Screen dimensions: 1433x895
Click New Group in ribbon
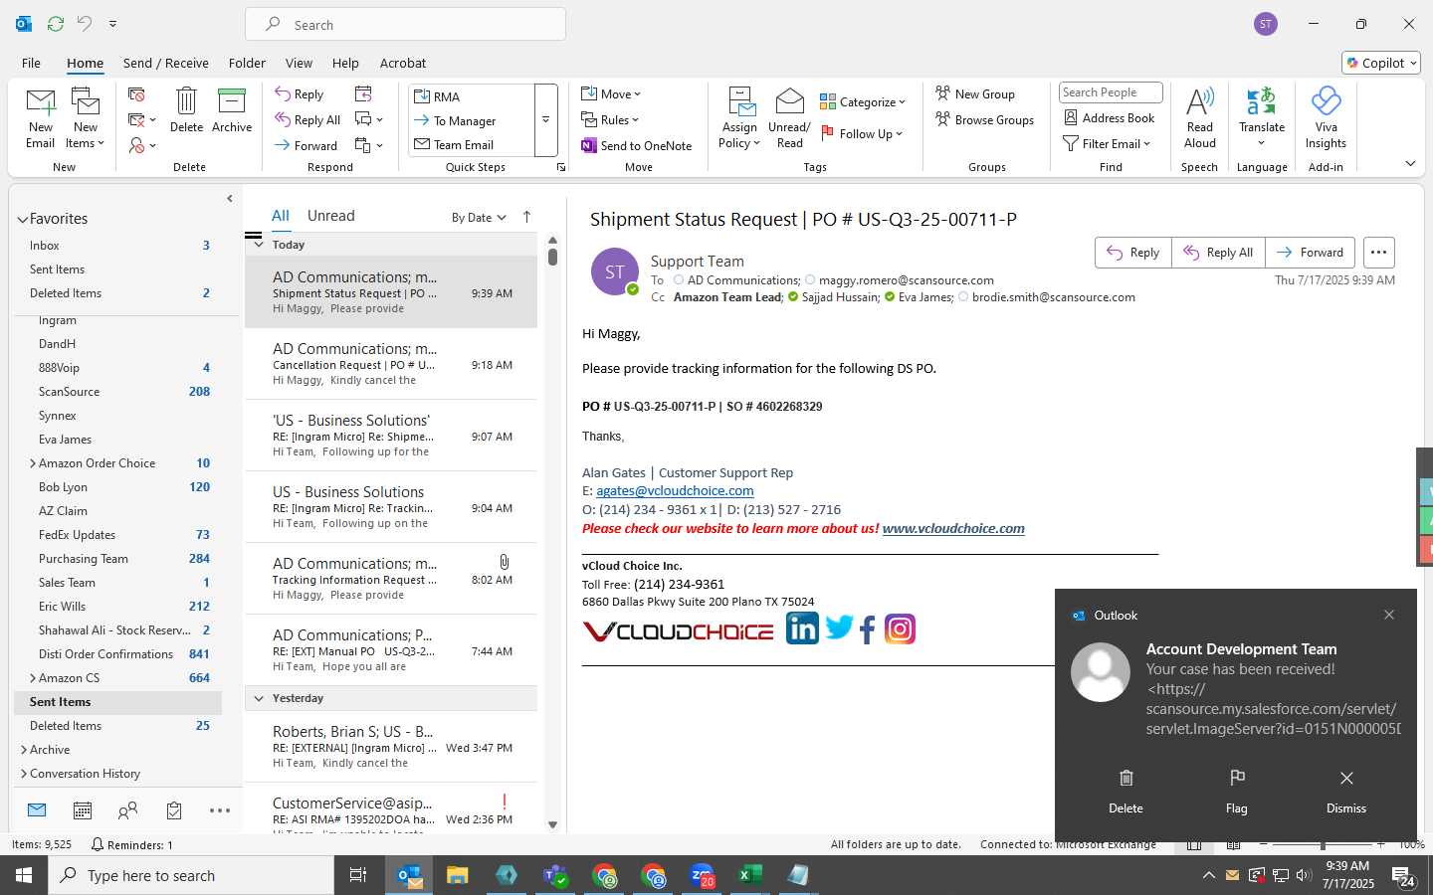975,93
